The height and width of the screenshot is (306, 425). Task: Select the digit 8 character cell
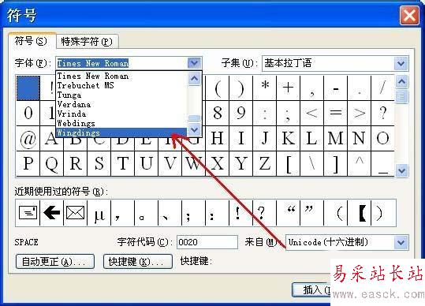(218, 113)
